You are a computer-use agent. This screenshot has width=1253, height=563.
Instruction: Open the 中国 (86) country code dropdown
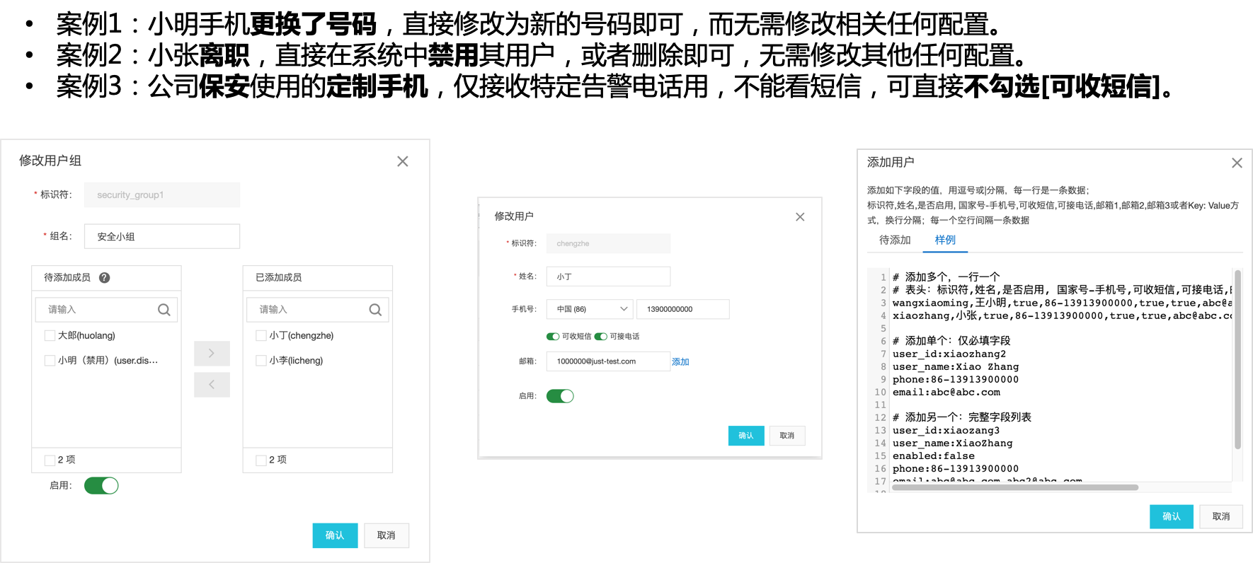coord(591,309)
